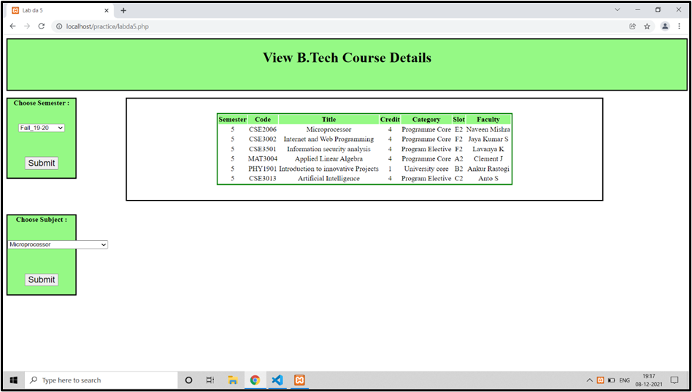Click XAMPP icon in system tray
This screenshot has height=392, width=692.
coord(600,380)
